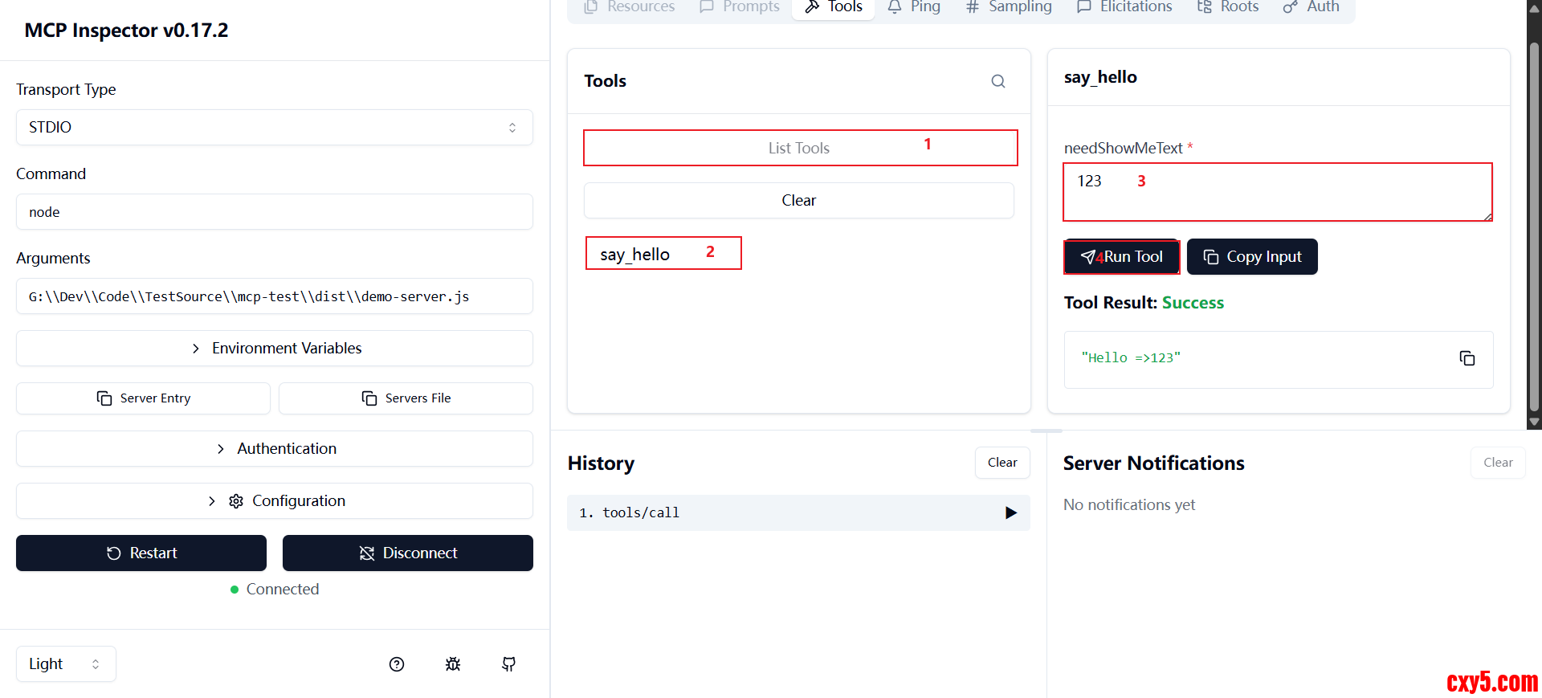Click the search icon in Tools panel

[998, 81]
